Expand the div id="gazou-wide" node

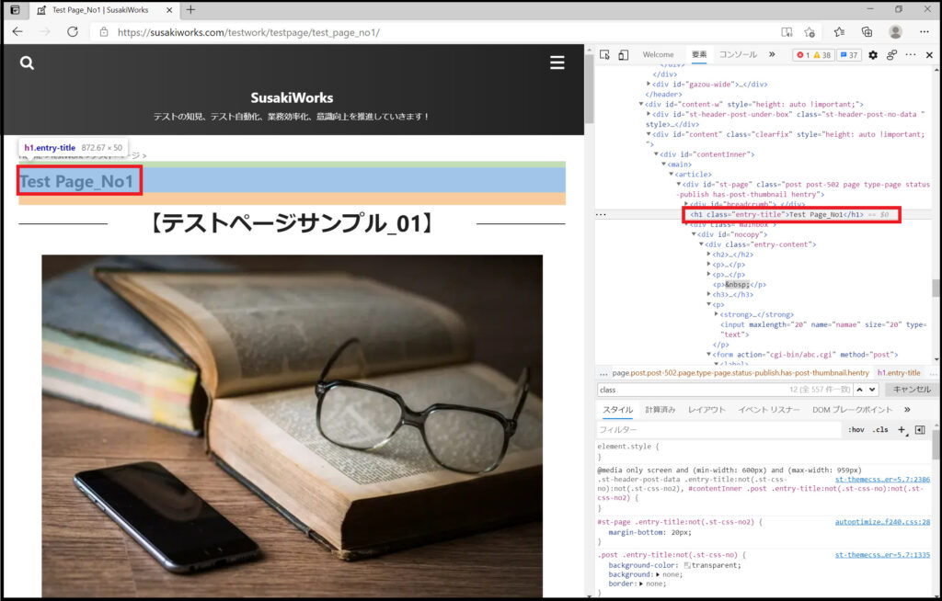[649, 84]
